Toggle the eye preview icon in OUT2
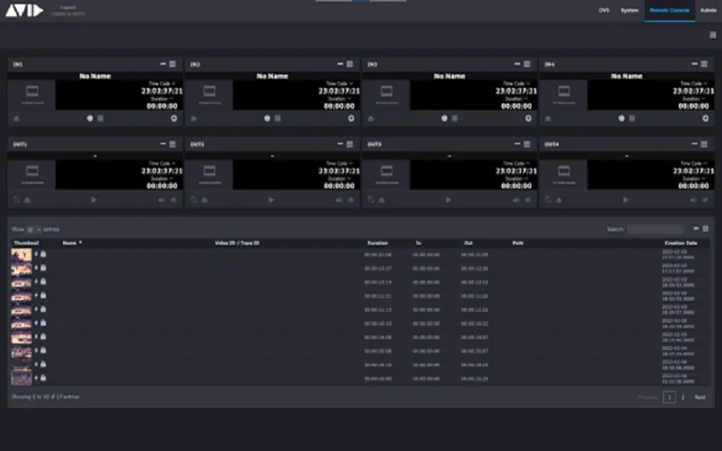 pyautogui.click(x=351, y=200)
